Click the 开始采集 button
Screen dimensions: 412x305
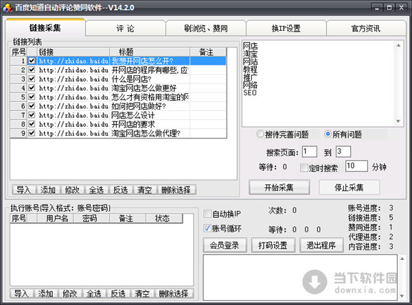tap(279, 187)
